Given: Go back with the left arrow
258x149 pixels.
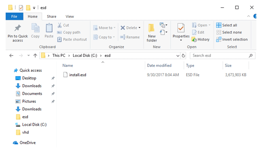Looking at the screenshot, I should [11, 56].
